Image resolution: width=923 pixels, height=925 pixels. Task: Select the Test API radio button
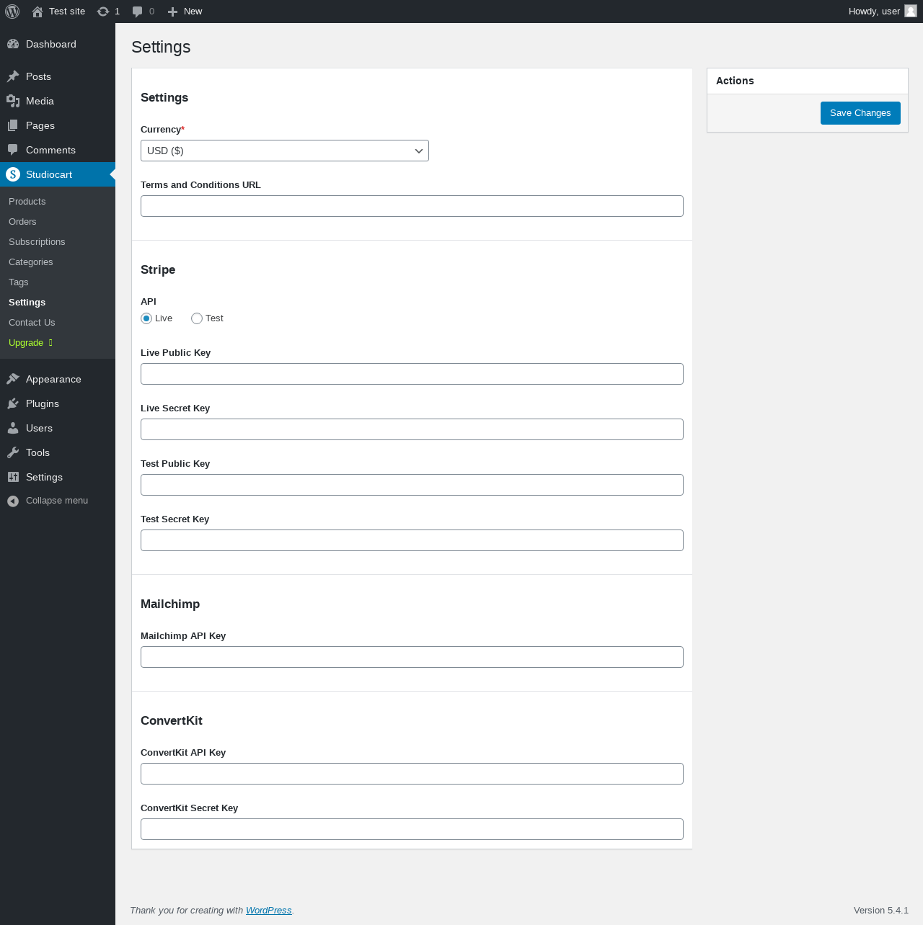(197, 318)
